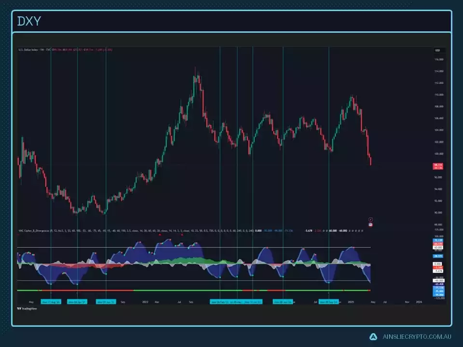Click the red last-price label on the price scale

(x=438, y=166)
